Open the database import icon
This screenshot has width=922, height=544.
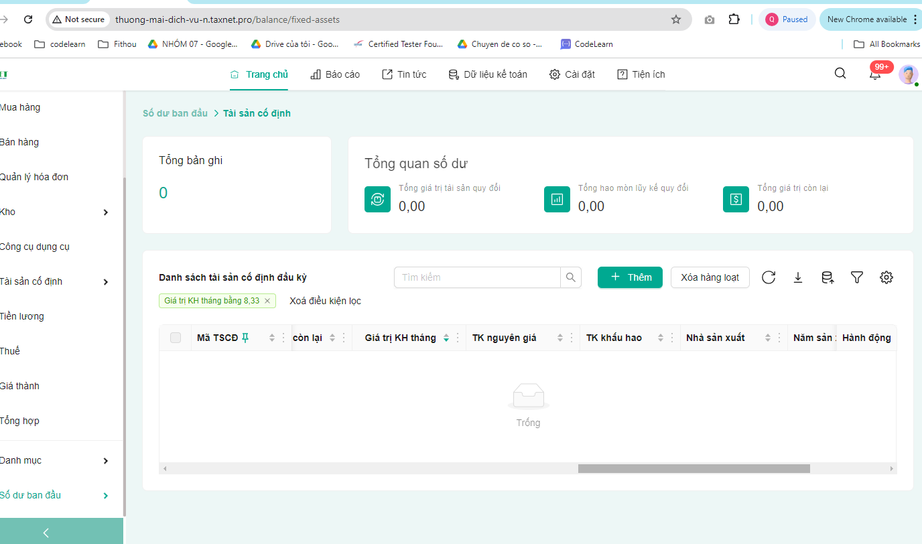(828, 277)
